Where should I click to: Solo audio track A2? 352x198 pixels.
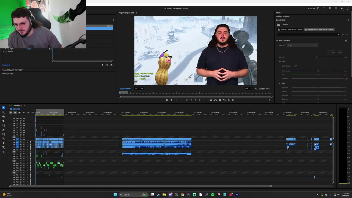27,144
